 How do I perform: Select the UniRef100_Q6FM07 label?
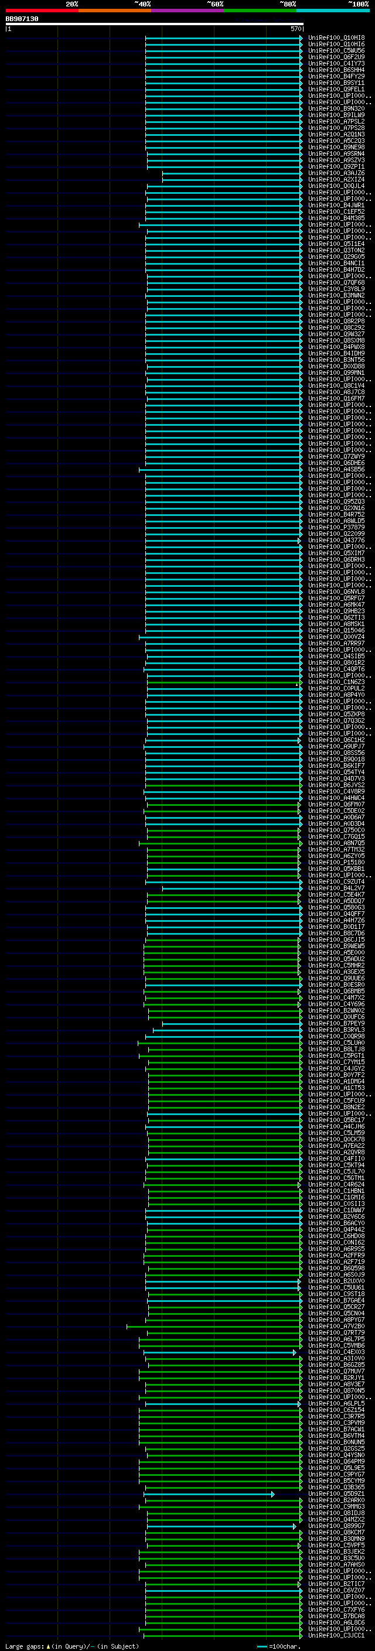click(x=336, y=804)
